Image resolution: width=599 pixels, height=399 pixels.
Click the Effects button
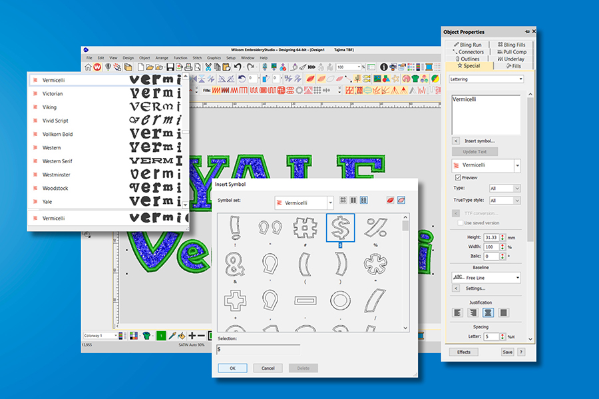coord(463,352)
